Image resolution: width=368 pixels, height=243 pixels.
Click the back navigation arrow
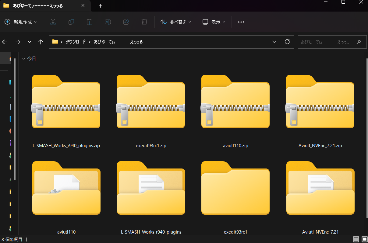click(x=5, y=42)
